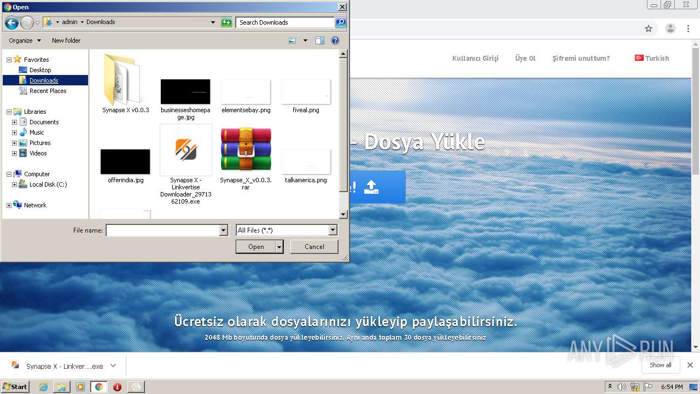Image resolution: width=700 pixels, height=394 pixels.
Task: Click the Open button
Action: tap(255, 247)
